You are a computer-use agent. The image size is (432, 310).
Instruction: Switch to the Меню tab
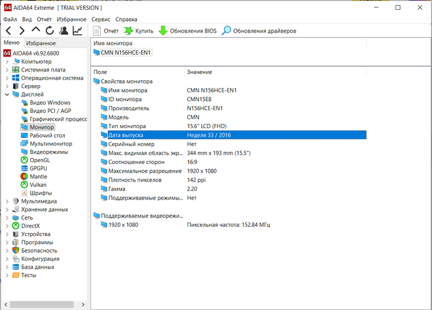click(x=12, y=43)
